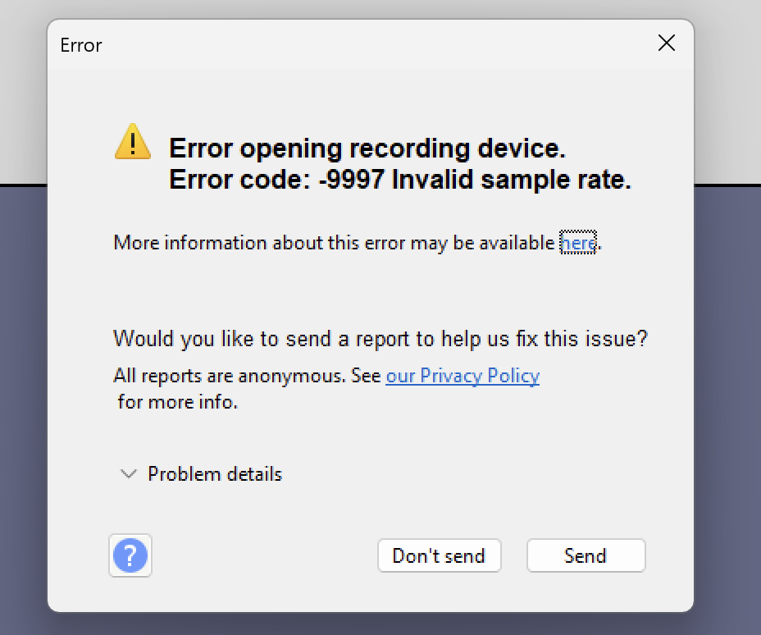Click the 'here' hyperlink for more information

click(578, 243)
